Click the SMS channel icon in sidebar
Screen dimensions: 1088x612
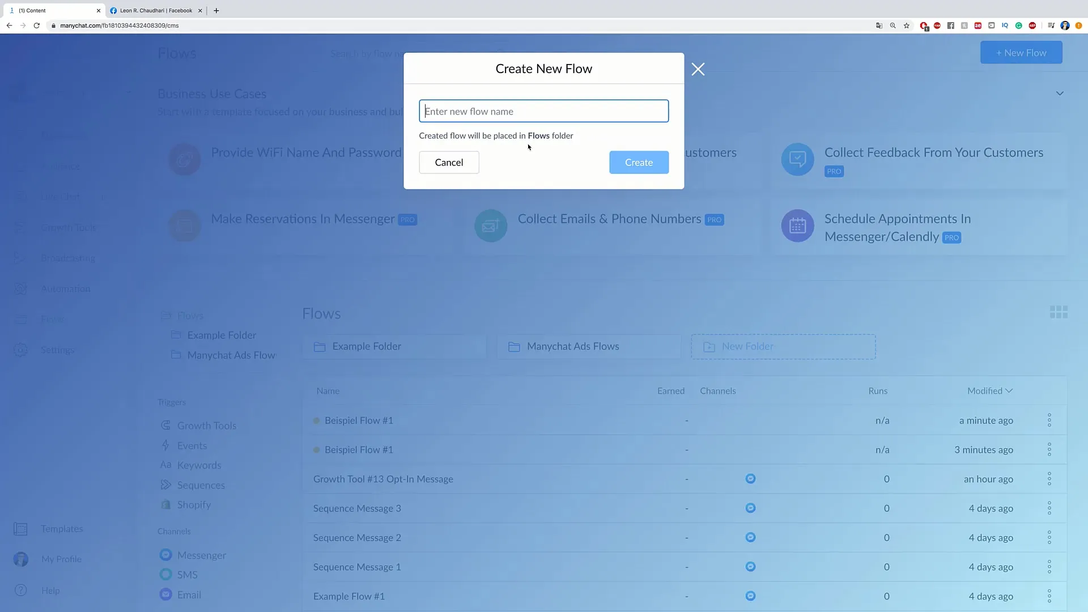(166, 575)
